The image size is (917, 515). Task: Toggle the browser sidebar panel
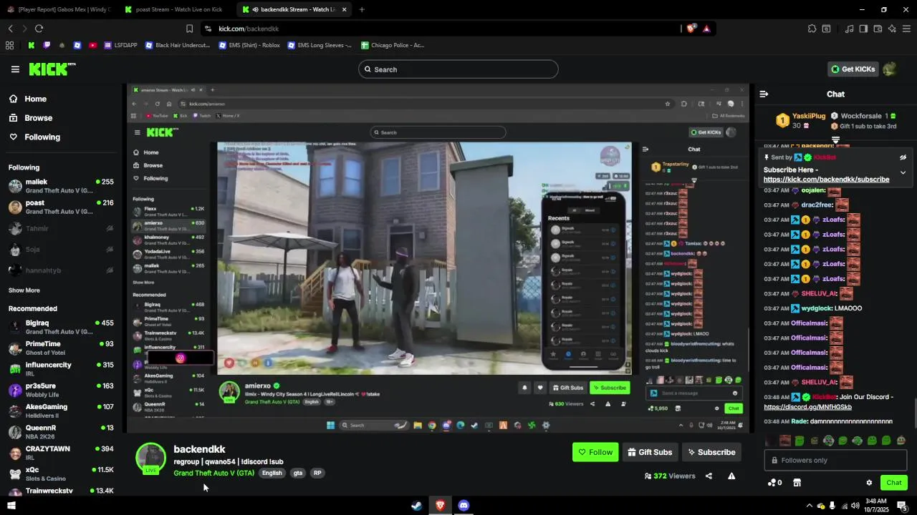pos(863,29)
